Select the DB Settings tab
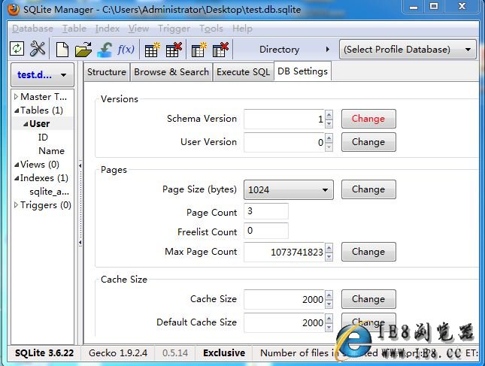 [x=302, y=71]
